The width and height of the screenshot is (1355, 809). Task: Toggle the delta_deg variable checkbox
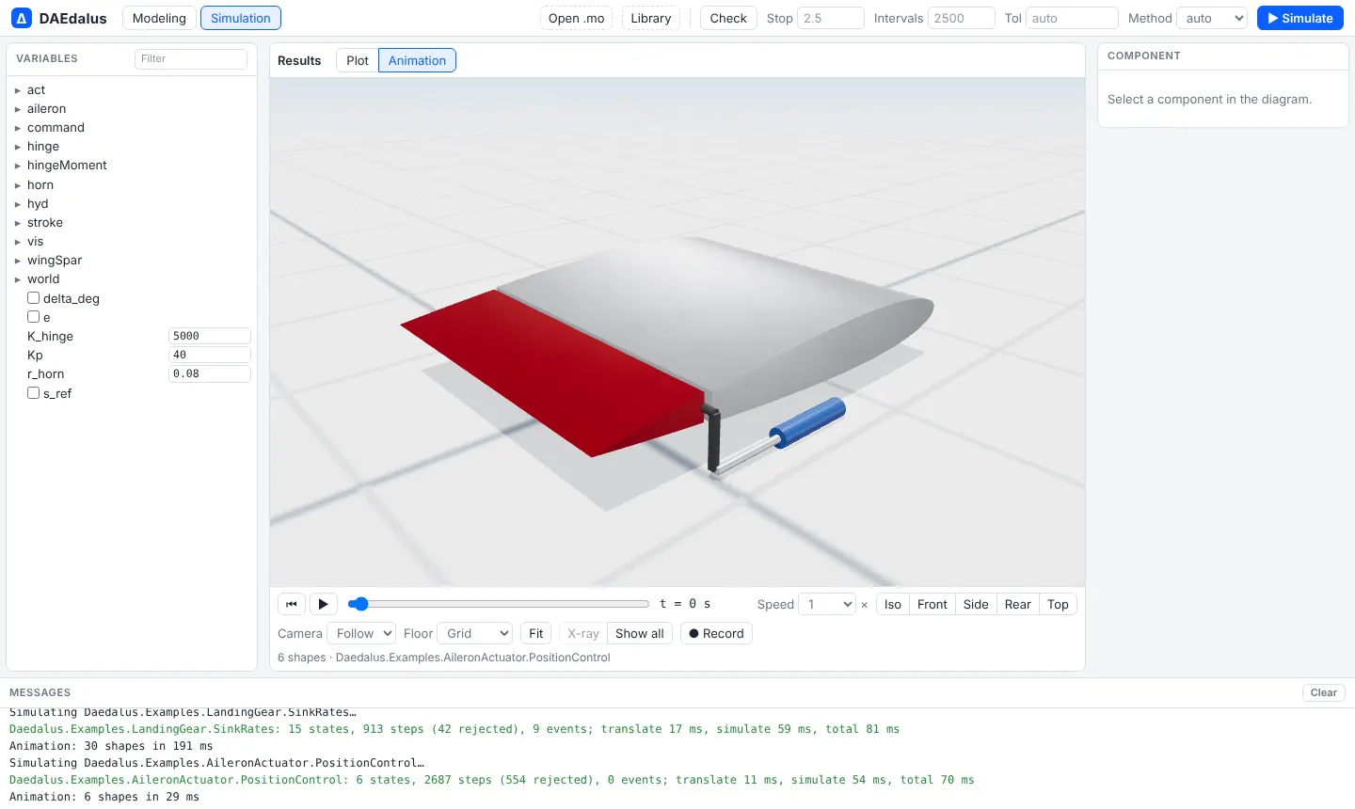[33, 298]
